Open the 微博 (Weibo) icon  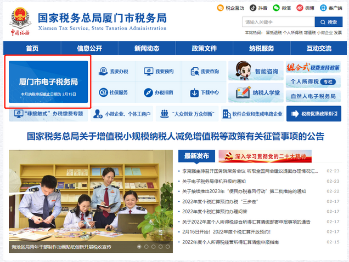pos(300,8)
